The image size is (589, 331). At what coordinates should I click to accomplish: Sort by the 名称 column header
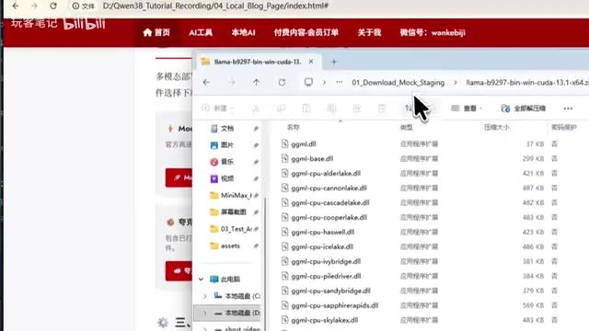pos(294,127)
